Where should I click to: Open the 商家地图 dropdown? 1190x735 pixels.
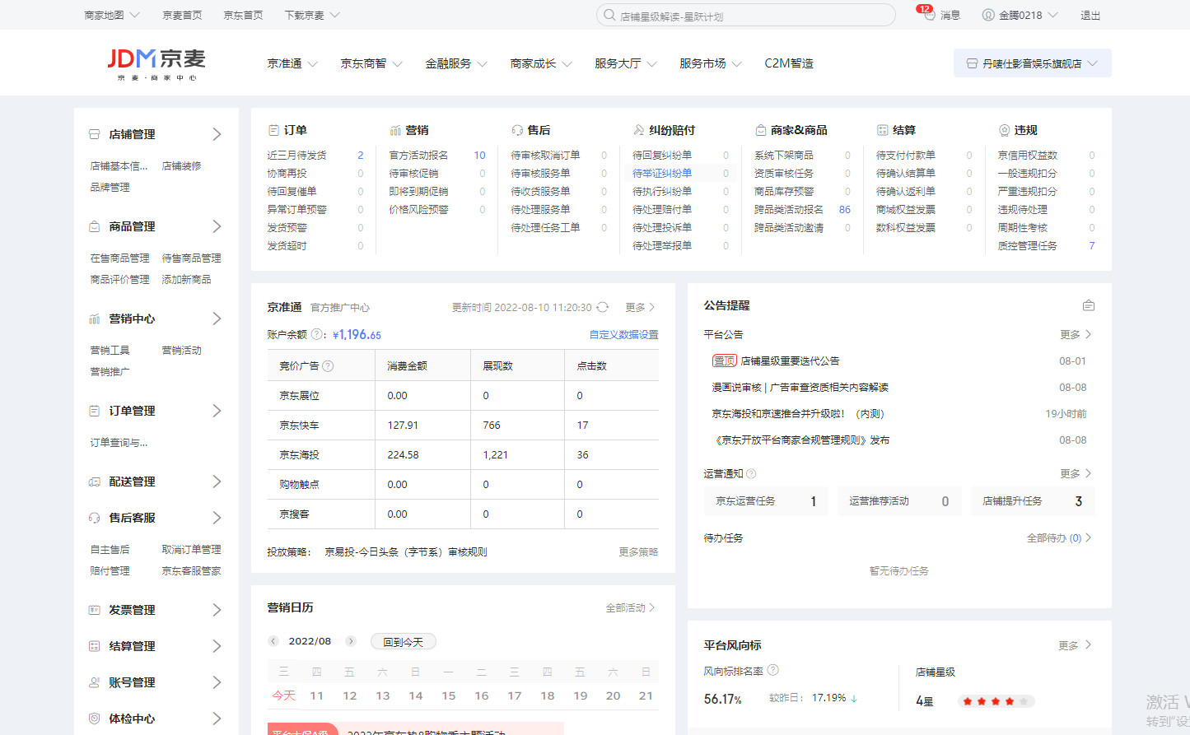point(112,15)
